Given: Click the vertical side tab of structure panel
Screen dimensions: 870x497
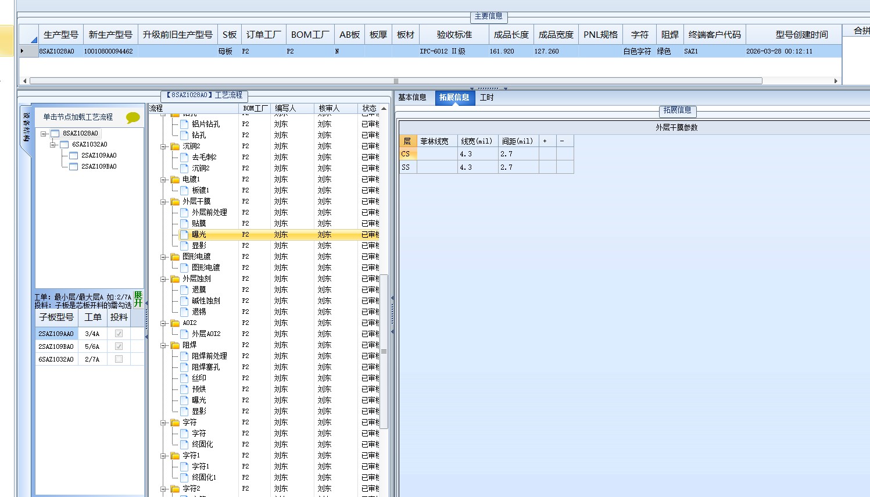Looking at the screenshot, I should click(x=26, y=129).
